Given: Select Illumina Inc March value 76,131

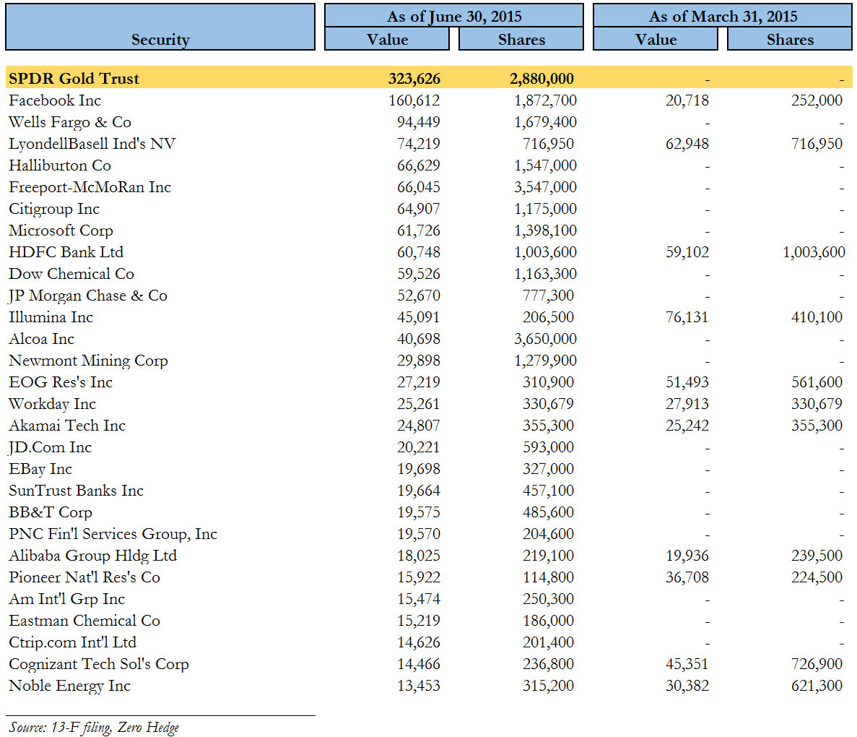Looking at the screenshot, I should (687, 316).
